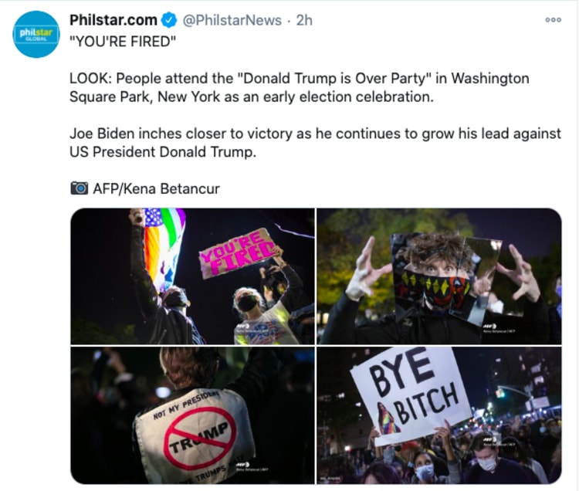Viewport: 579px width, 491px height.
Task: Open the @PhilstarNews handle link
Action: [x=232, y=20]
